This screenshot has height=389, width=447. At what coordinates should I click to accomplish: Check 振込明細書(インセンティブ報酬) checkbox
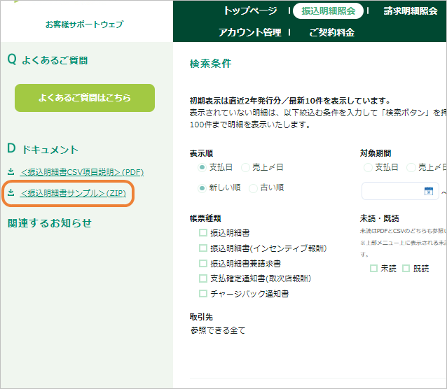coord(203,248)
